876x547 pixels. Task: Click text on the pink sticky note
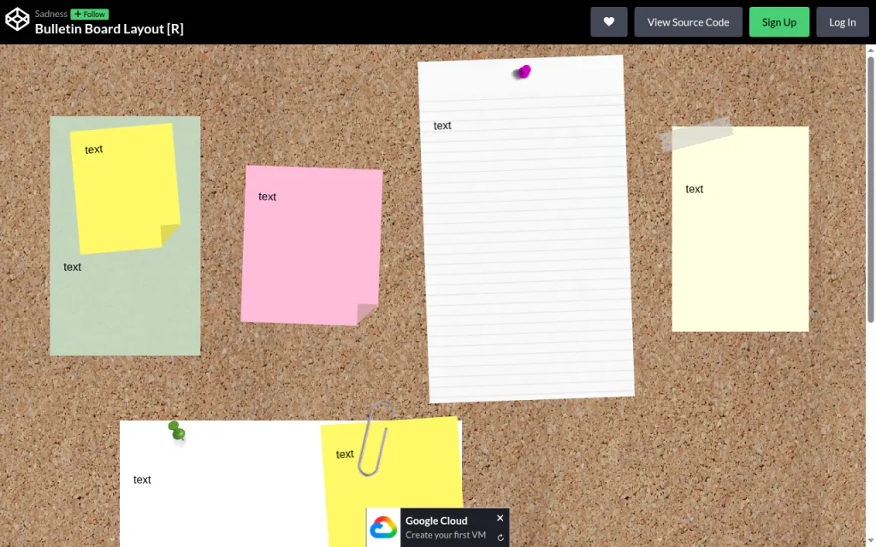pos(267,197)
